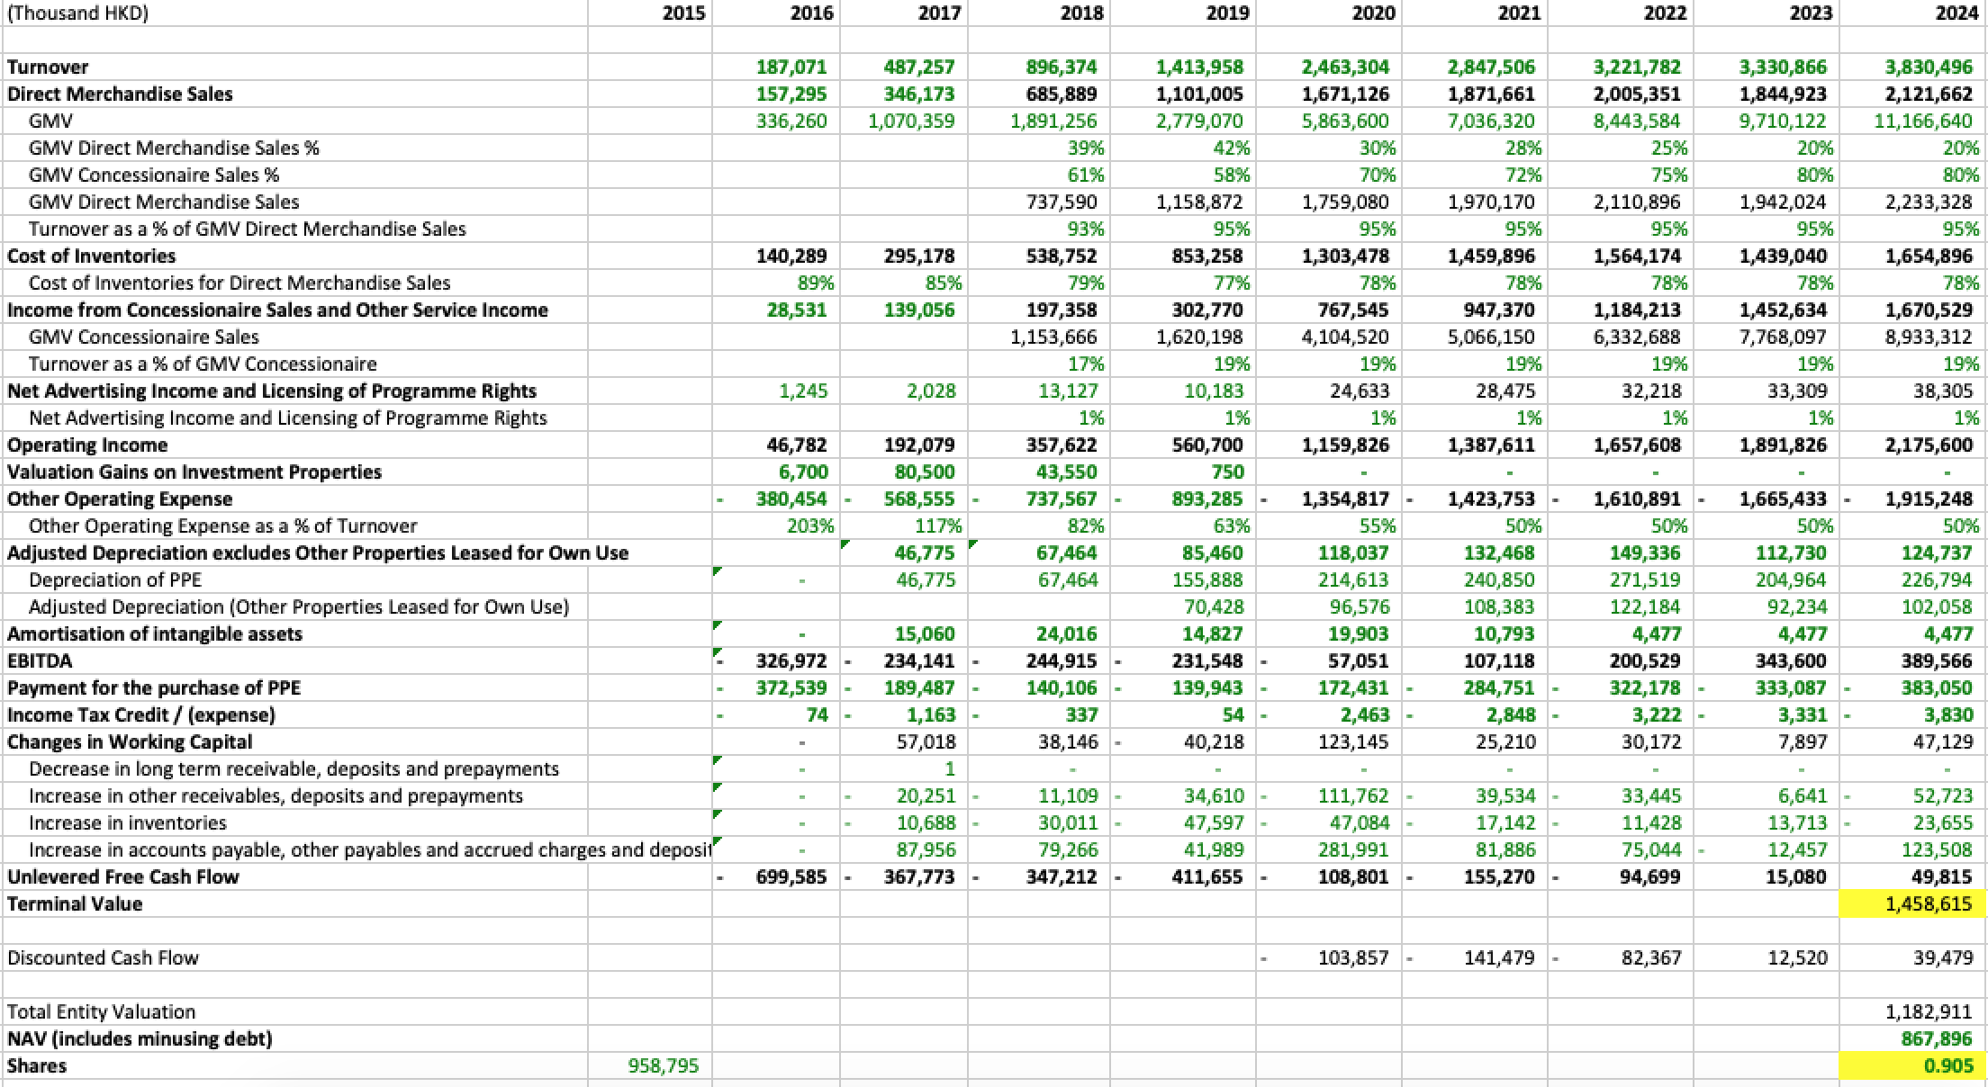This screenshot has width=1988, height=1087.
Task: Select Discounted Cash Flow value 39,479
Action: click(x=1944, y=958)
